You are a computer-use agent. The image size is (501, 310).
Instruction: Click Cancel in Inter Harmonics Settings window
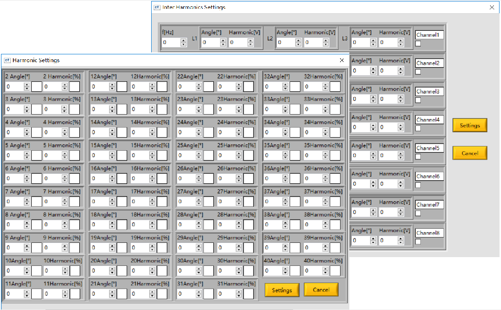point(470,153)
